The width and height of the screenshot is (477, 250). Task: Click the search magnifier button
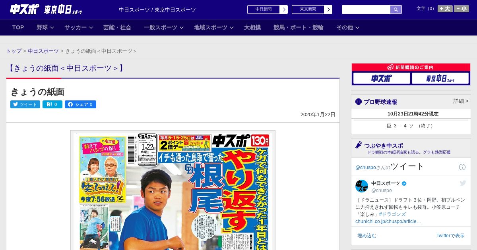click(x=396, y=10)
